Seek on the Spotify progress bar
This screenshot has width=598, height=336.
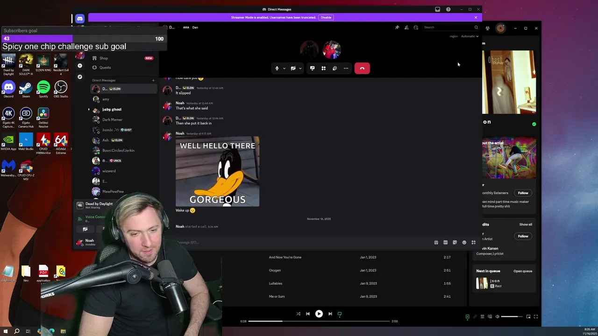click(x=319, y=321)
